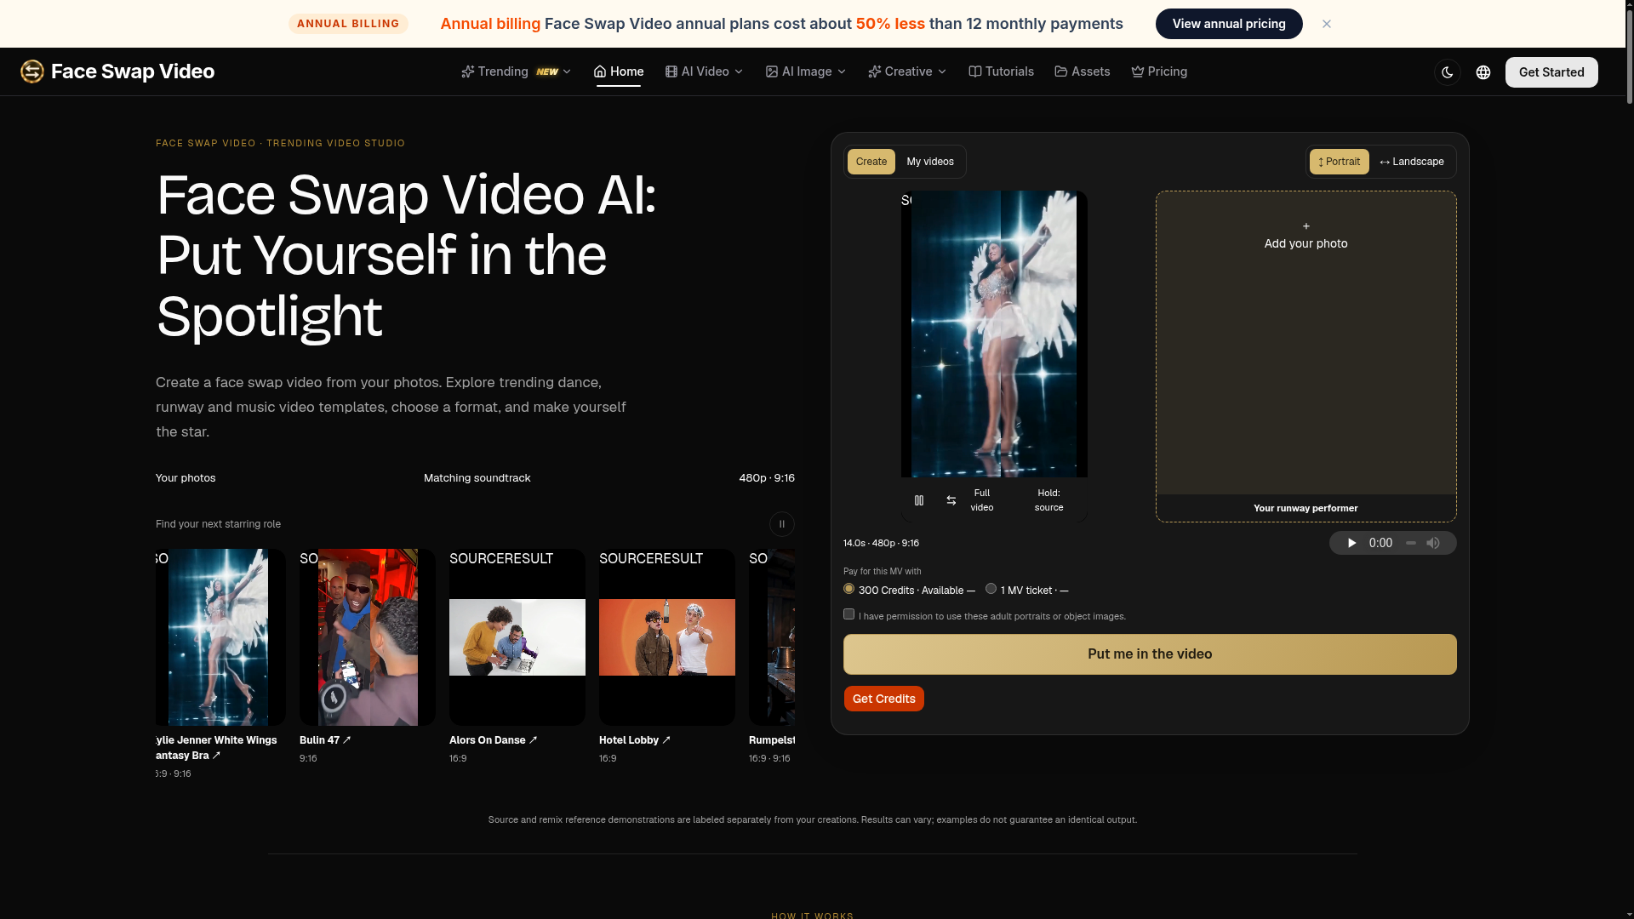Image resolution: width=1634 pixels, height=919 pixels.
Task: Toggle dark mode with the moon icon
Action: pyautogui.click(x=1448, y=72)
